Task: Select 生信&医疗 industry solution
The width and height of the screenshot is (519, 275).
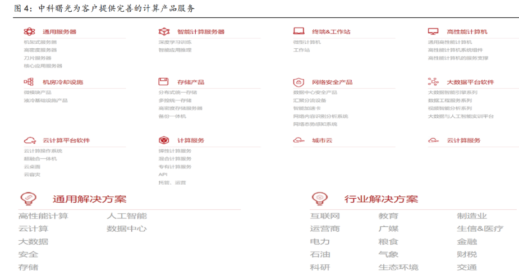Action: [x=480, y=228]
